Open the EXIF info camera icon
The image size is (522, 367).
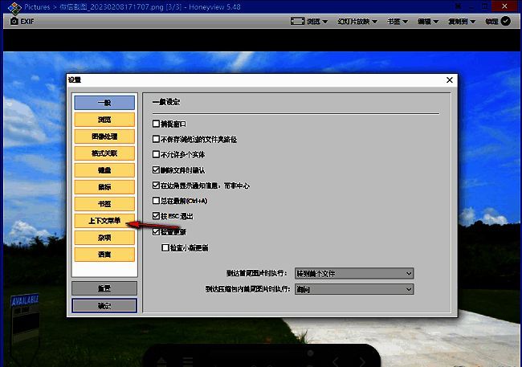coord(14,22)
